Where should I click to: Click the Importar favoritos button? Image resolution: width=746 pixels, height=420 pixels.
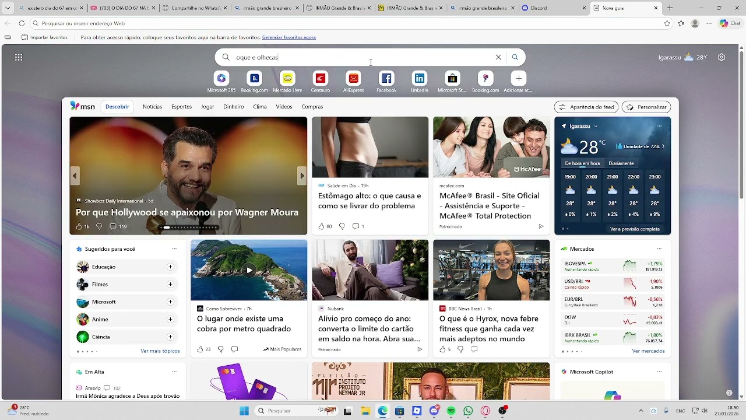click(44, 37)
